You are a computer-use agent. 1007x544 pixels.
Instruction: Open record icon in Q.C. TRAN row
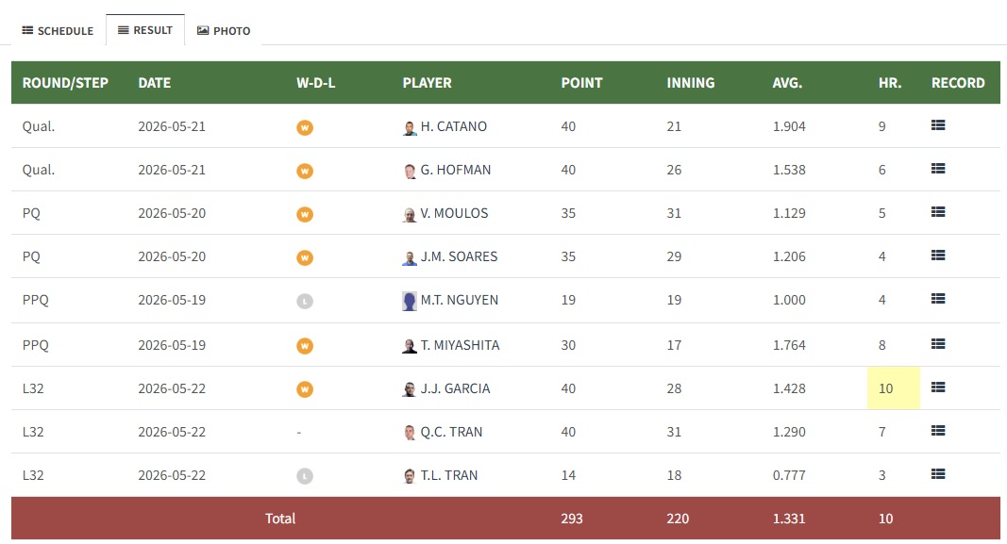938,431
